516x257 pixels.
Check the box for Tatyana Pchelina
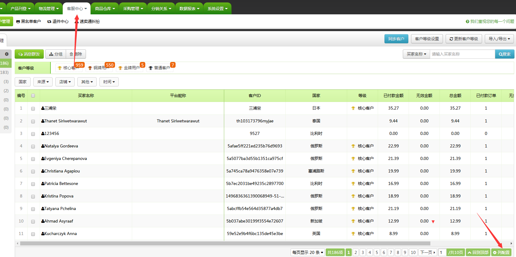coord(33,209)
